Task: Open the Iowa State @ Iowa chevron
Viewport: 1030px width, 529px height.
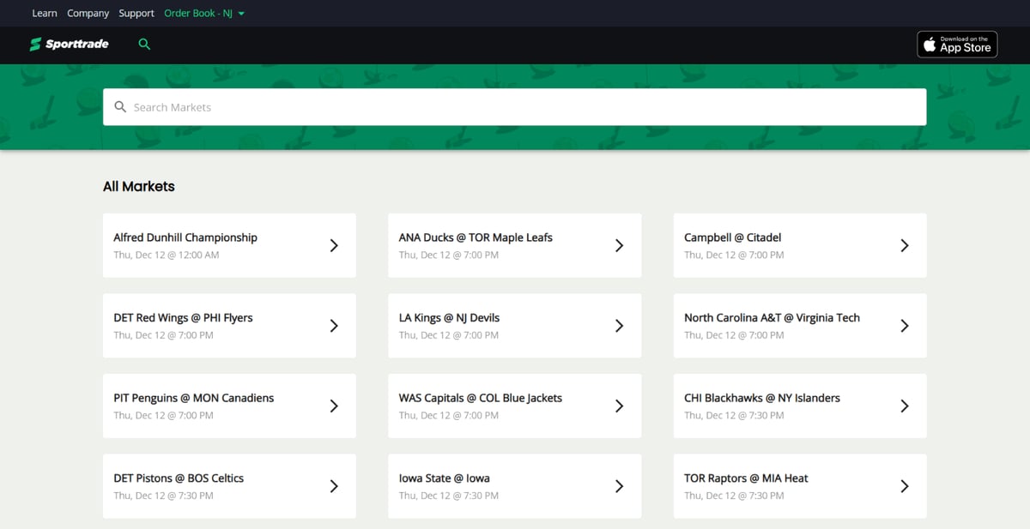Action: click(x=619, y=486)
